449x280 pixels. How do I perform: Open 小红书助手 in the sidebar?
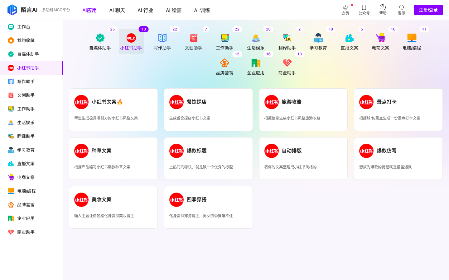(x=31, y=68)
